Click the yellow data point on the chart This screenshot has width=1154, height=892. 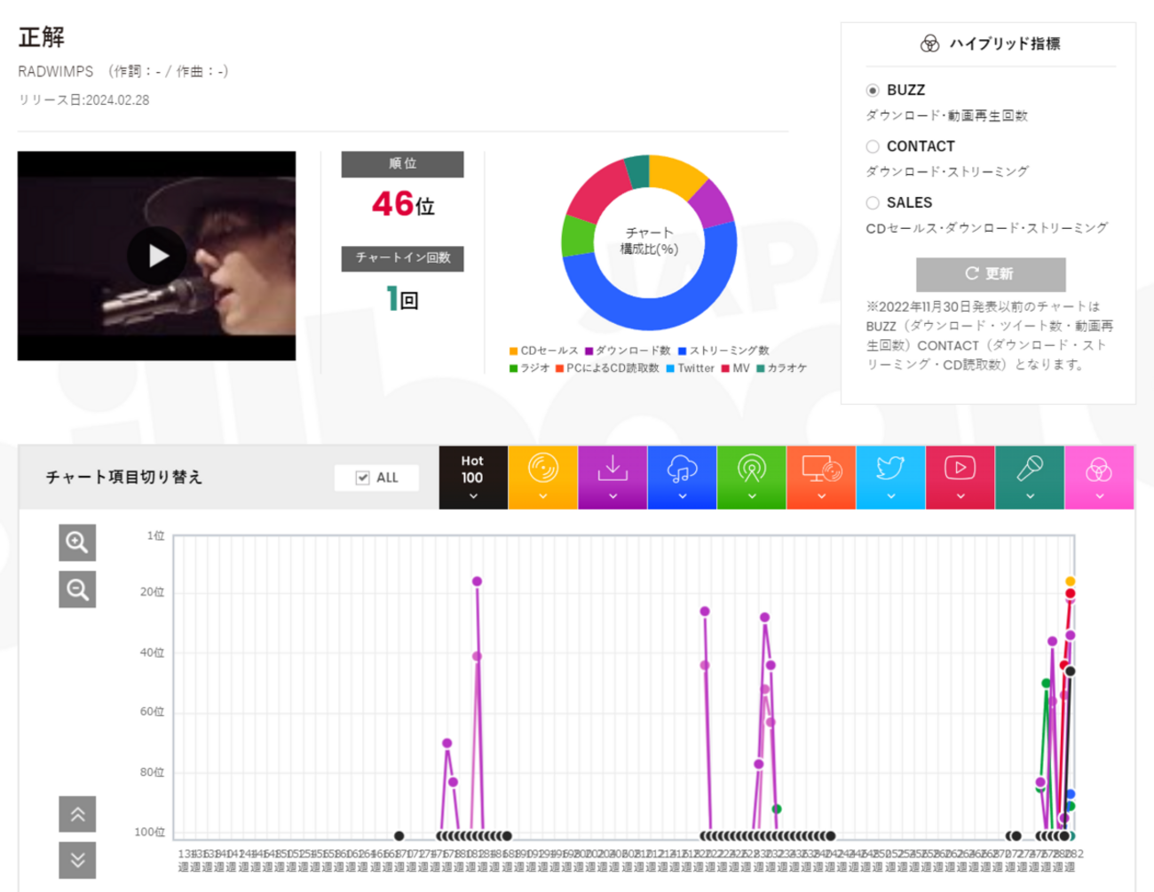click(1071, 581)
